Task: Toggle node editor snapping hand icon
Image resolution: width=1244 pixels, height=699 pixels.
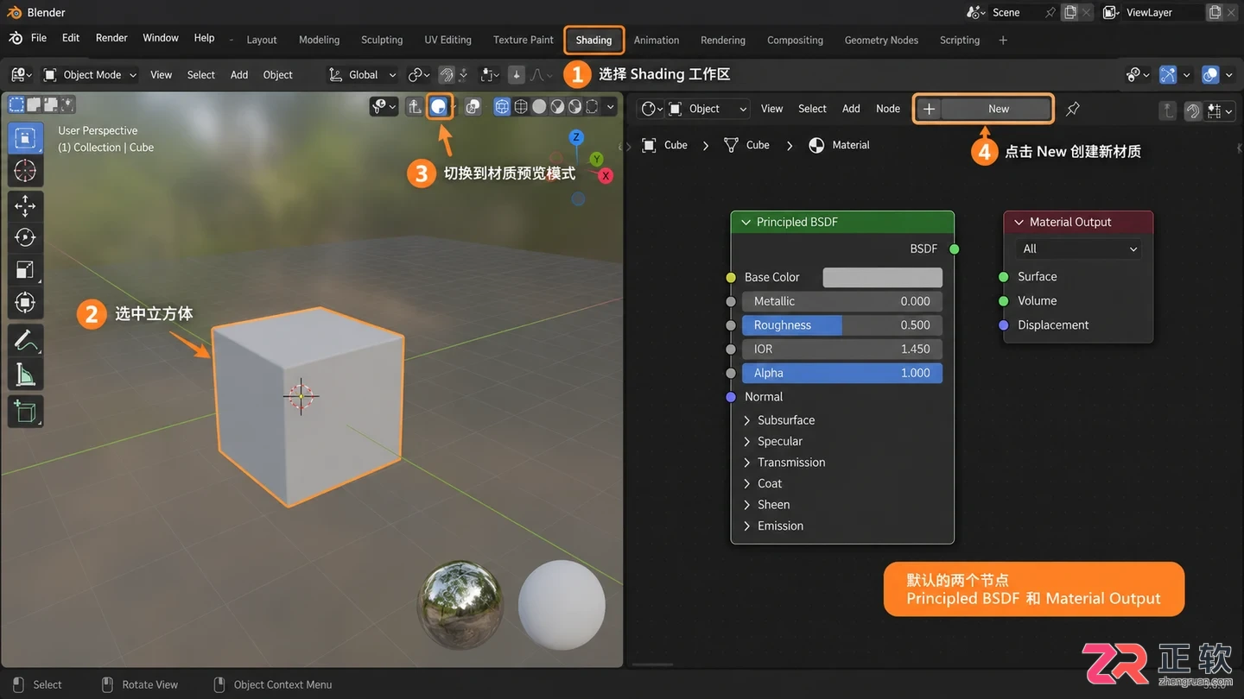Action: coord(1193,110)
